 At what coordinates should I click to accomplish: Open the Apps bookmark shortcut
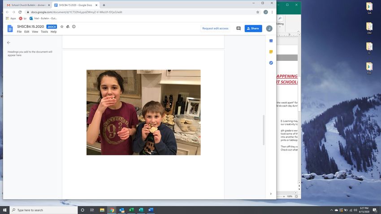pyautogui.click(x=11, y=18)
